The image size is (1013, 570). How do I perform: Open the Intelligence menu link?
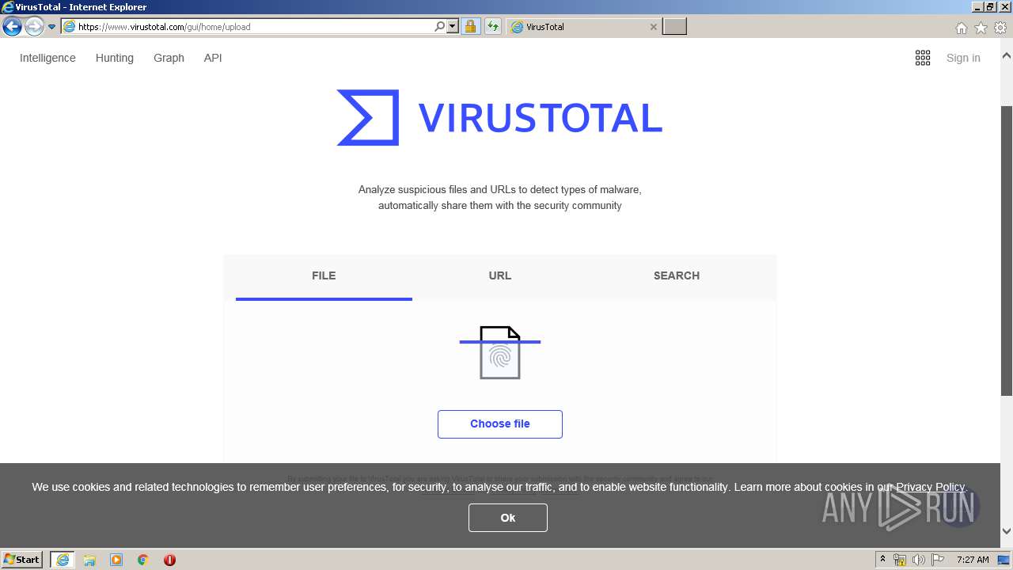click(47, 58)
